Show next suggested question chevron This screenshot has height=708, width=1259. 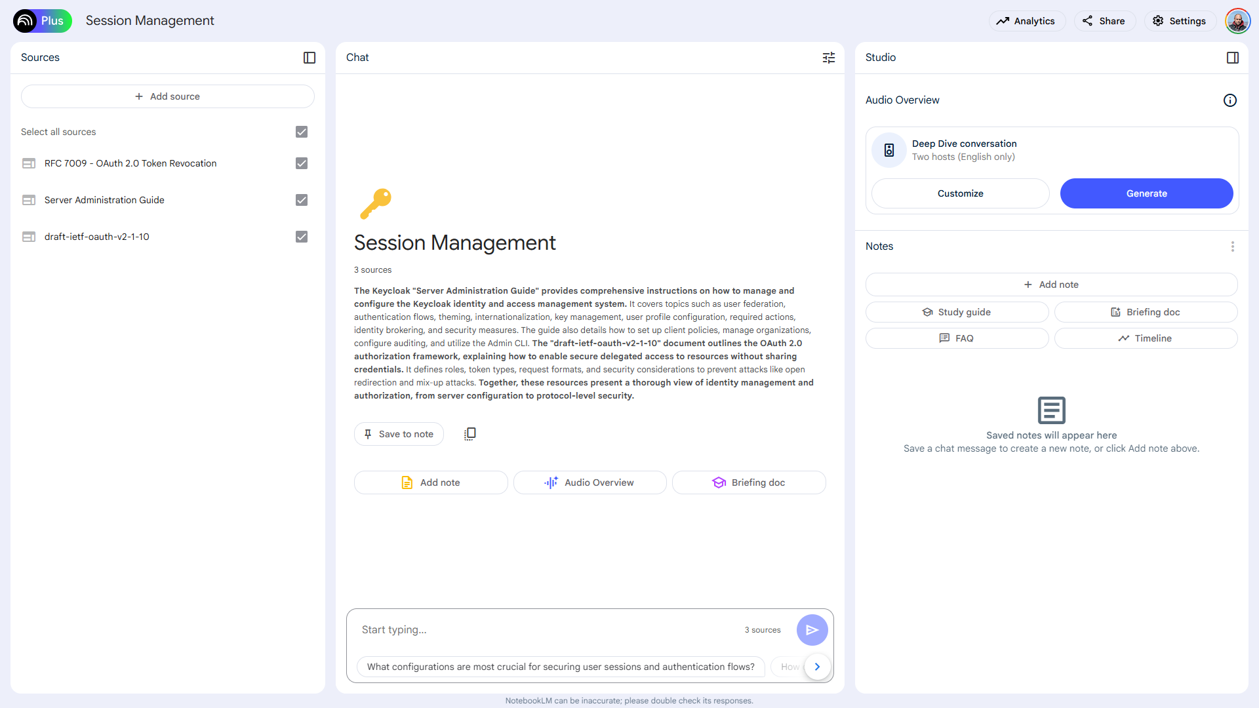tap(817, 667)
